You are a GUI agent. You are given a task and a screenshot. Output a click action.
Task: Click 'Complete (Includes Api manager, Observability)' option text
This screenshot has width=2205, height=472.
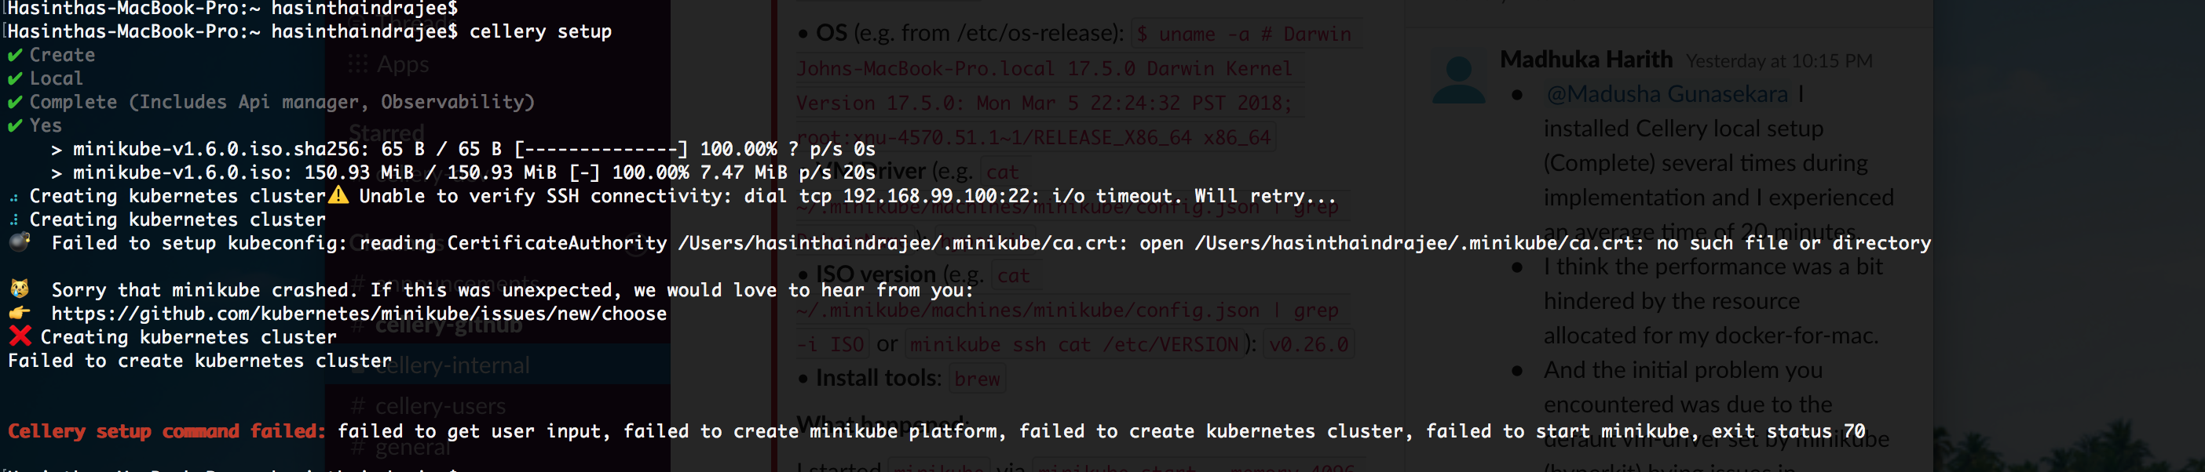coord(282,103)
